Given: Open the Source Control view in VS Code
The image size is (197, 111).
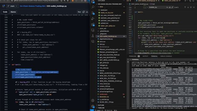Looking at the screenshot, I should 93,13.
